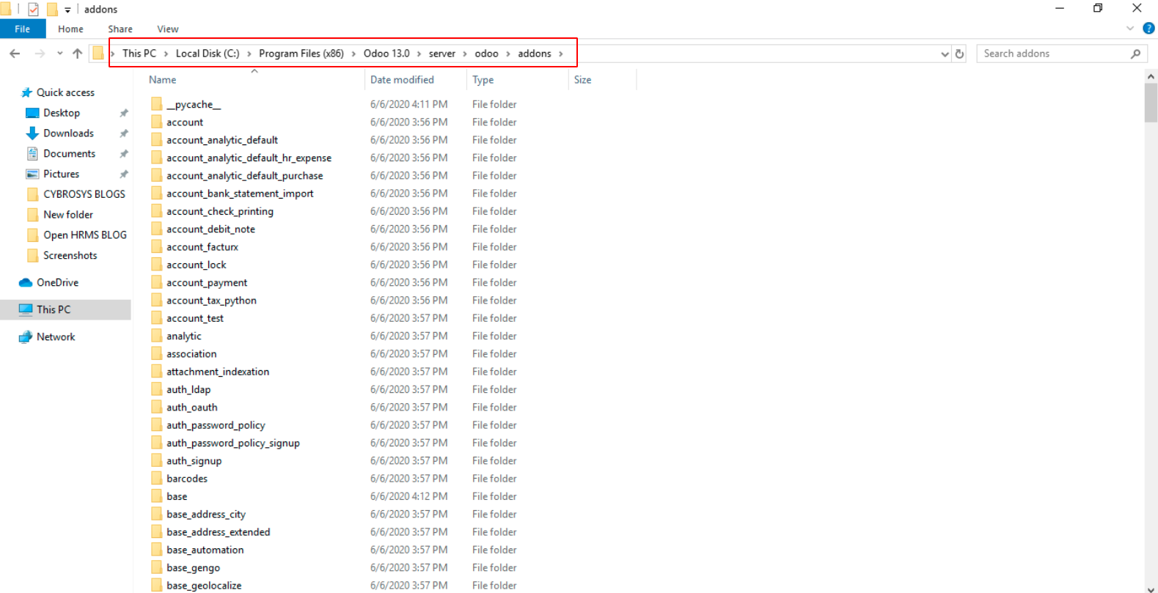Click inside the Search addons field

point(1052,54)
